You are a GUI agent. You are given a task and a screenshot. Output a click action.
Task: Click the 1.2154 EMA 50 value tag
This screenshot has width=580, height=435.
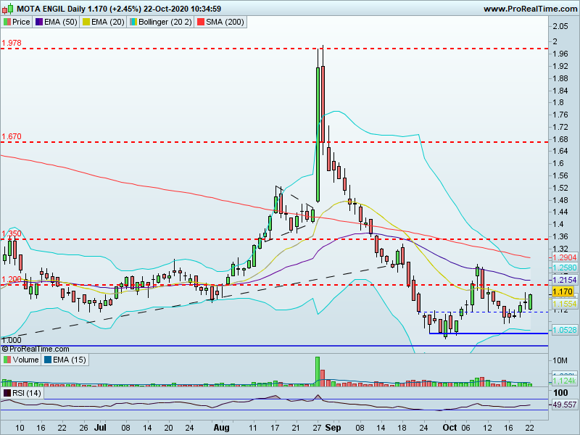click(565, 280)
